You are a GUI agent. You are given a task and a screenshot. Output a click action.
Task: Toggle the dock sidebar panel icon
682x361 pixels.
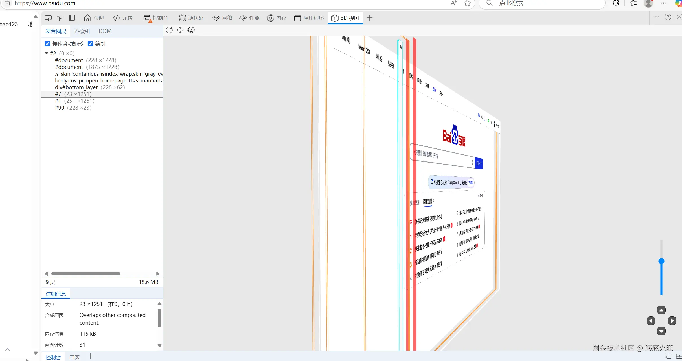tap(72, 18)
